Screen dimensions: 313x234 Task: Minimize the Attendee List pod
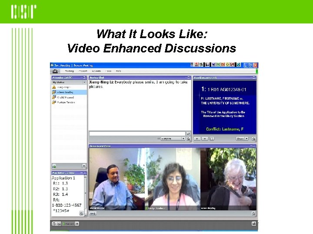pyautogui.click(x=82, y=78)
